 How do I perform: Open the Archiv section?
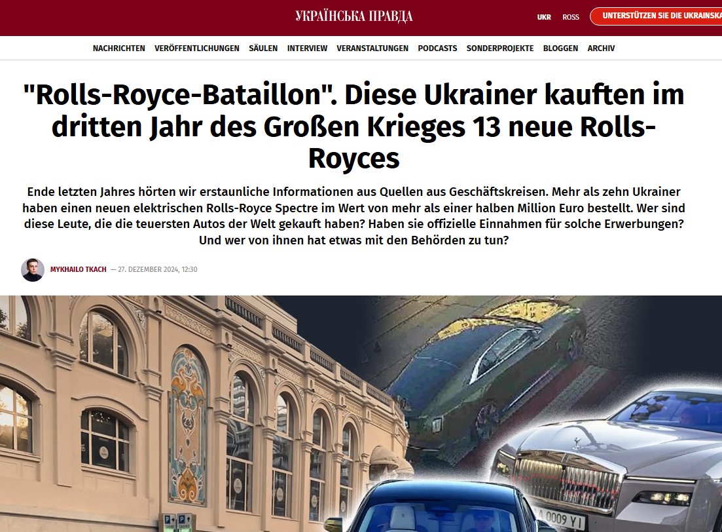tap(601, 48)
